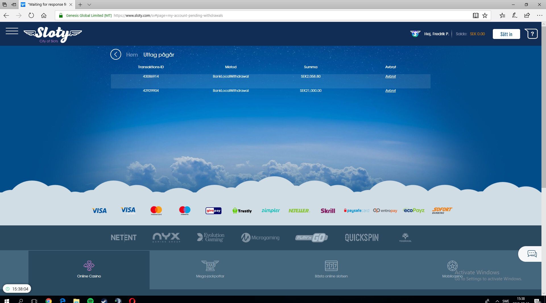The height and width of the screenshot is (303, 546).
Task: Open Spotify from the taskbar
Action: tap(90, 300)
